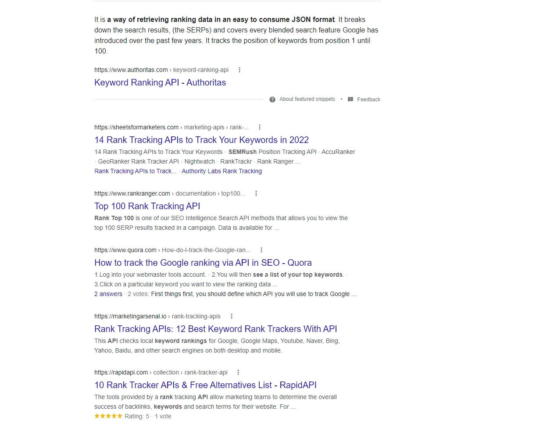Click the Feedback flag icon
This screenshot has width=558, height=428.
pyautogui.click(x=351, y=100)
